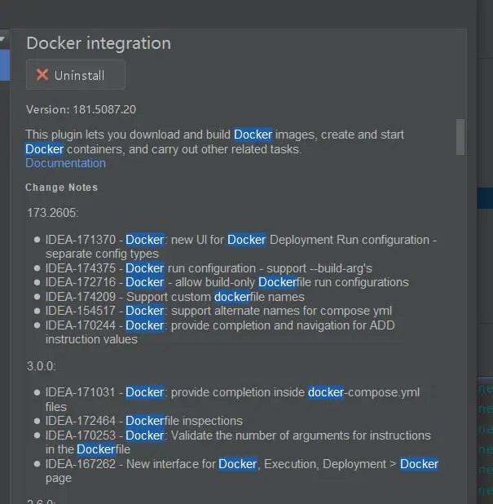Click the 3.0.0 version heading

click(x=42, y=366)
